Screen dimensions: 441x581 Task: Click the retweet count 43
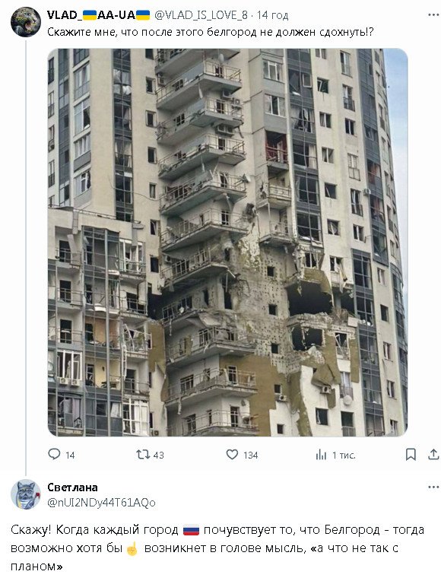159,455
